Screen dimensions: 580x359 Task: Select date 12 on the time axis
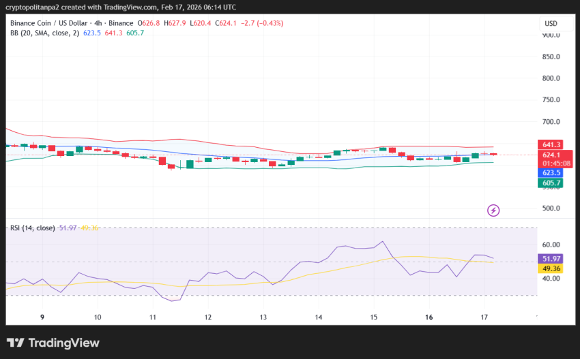tap(208, 317)
